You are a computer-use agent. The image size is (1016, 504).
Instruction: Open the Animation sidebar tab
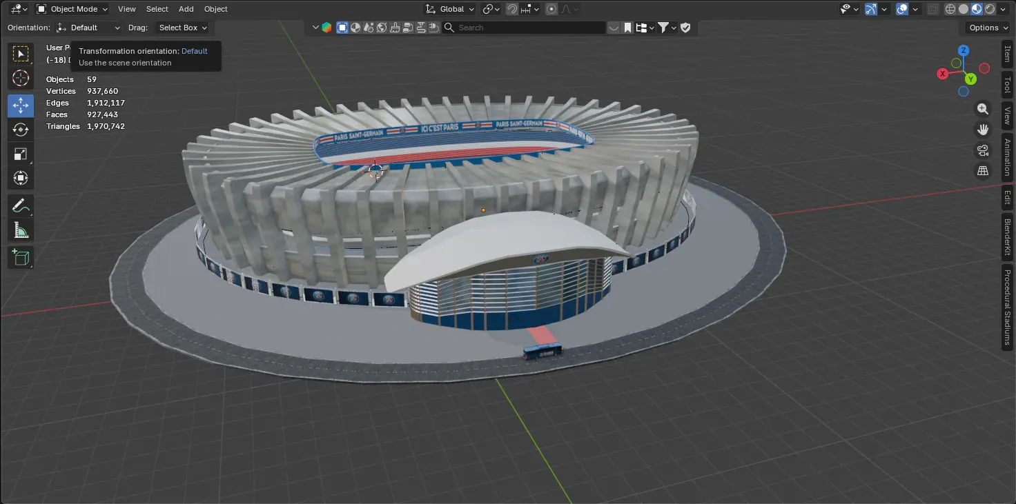tap(1008, 157)
